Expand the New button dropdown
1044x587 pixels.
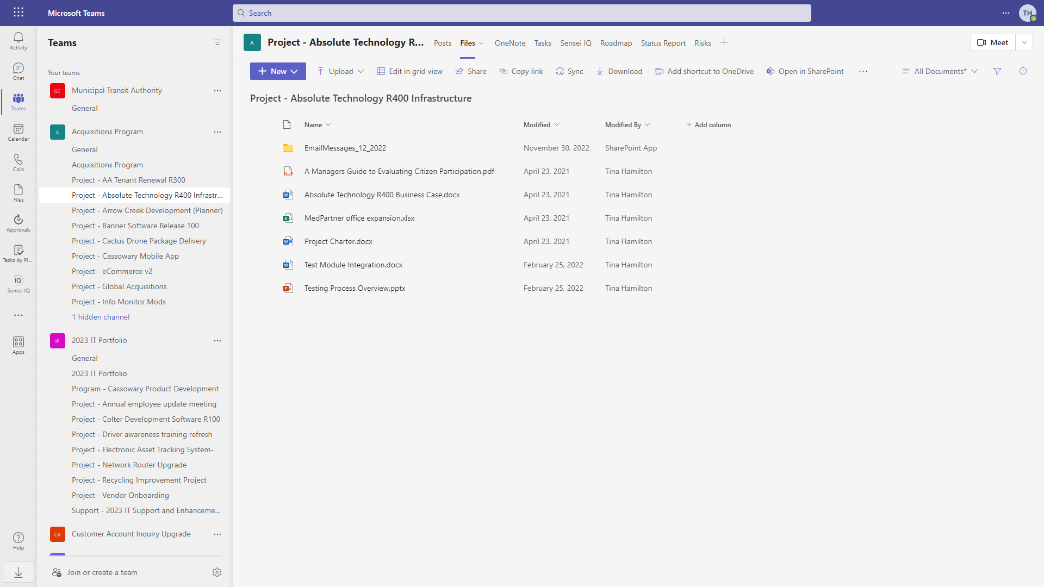[294, 71]
